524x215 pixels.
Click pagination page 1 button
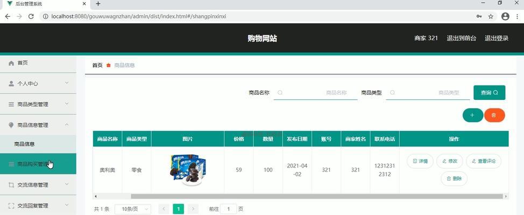click(179, 209)
